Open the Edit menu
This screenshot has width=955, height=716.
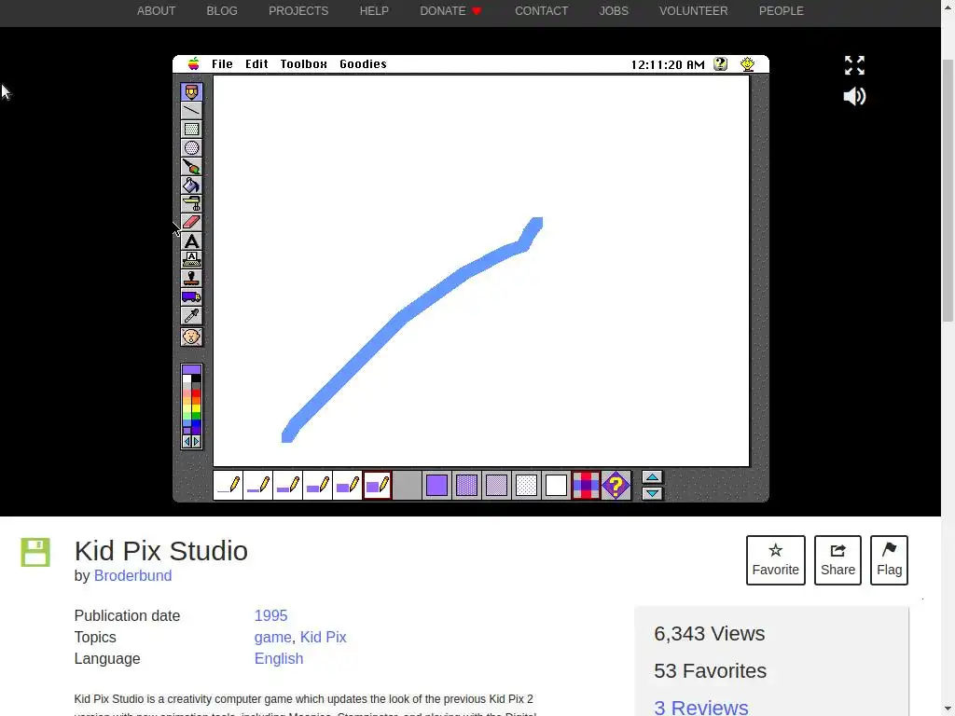(256, 64)
